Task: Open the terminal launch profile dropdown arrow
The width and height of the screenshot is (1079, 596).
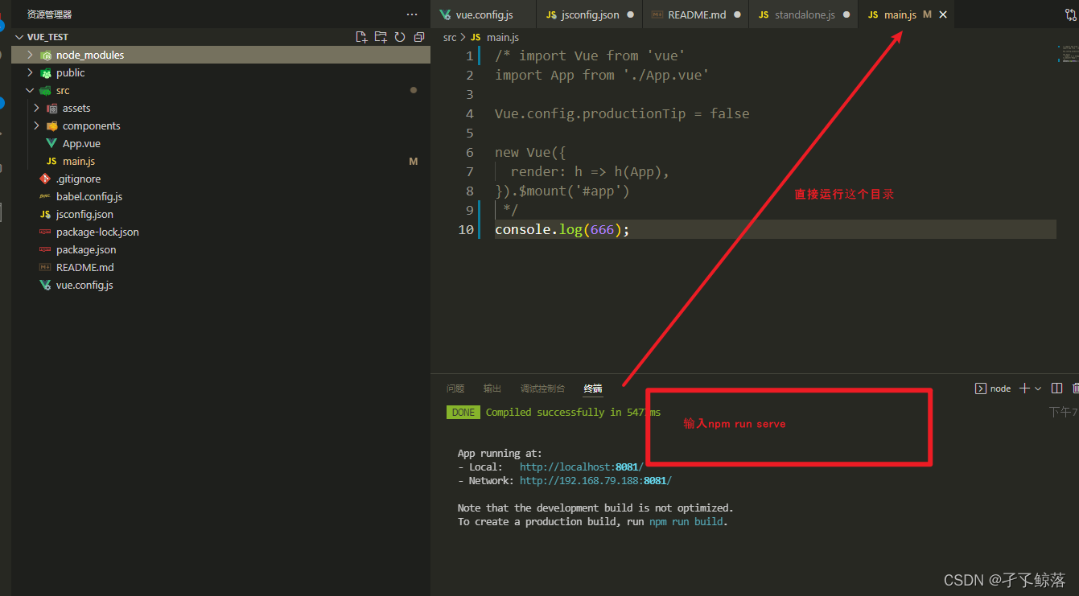Action: [x=1037, y=388]
